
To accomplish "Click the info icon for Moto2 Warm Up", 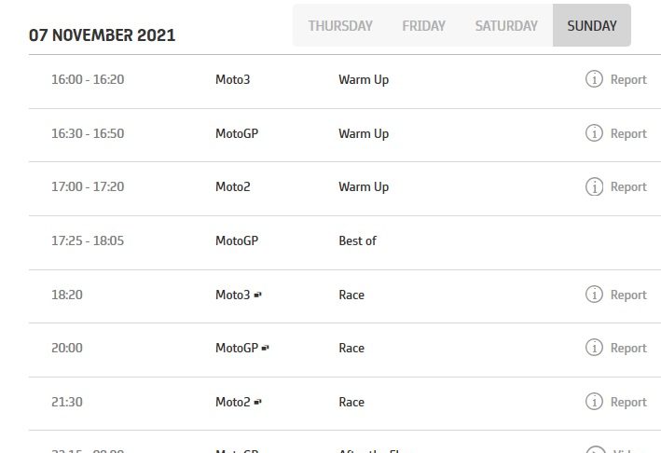I will (594, 186).
